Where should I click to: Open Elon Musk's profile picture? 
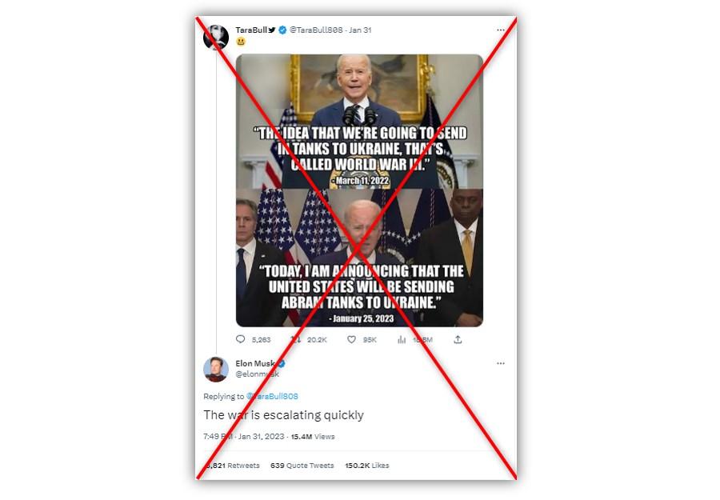tap(216, 369)
